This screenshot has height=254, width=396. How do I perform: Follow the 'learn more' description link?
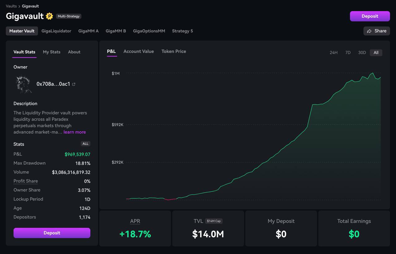tap(75, 132)
